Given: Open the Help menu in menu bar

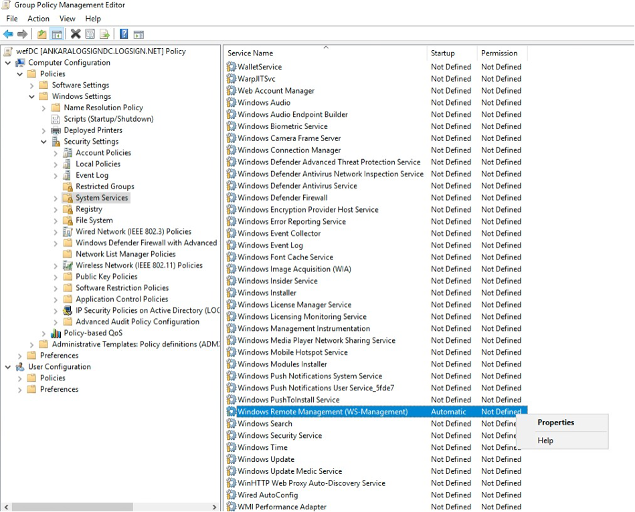Looking at the screenshot, I should pos(93,19).
